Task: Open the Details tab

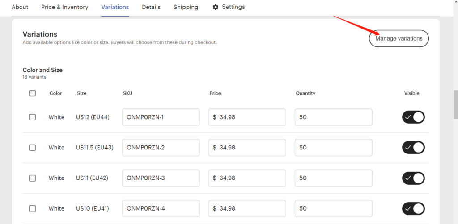Action: 151,7
